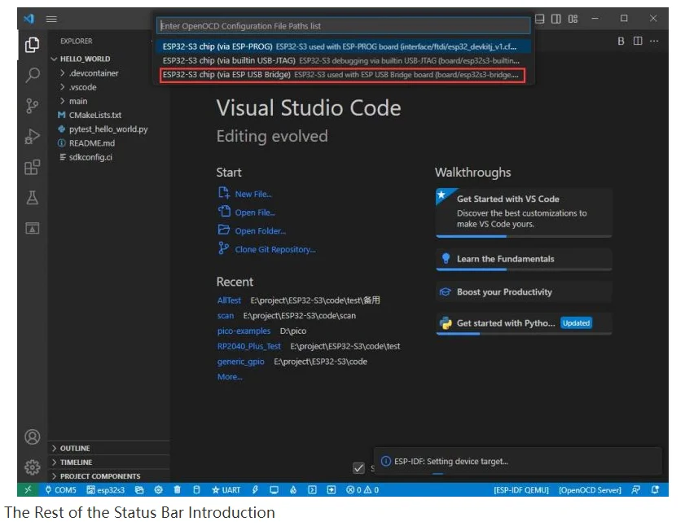Viewport: 685px width, 526px height.
Task: Open the Accounts menu icon
Action: [33, 437]
